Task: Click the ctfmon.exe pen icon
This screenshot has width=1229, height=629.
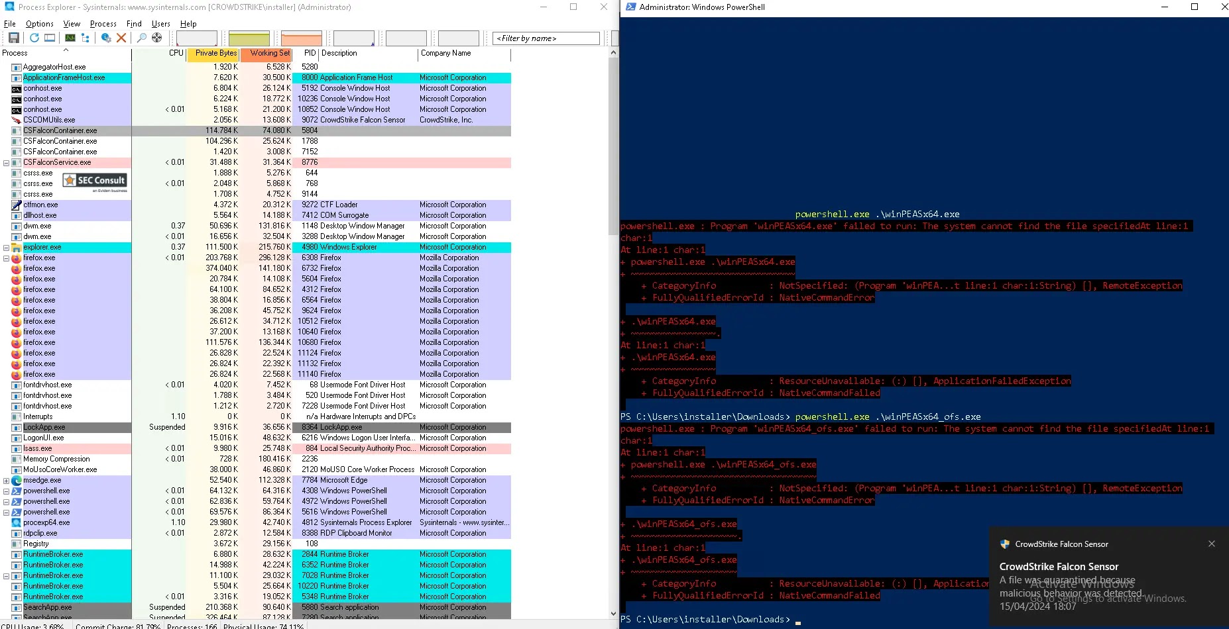Action: click(17, 205)
